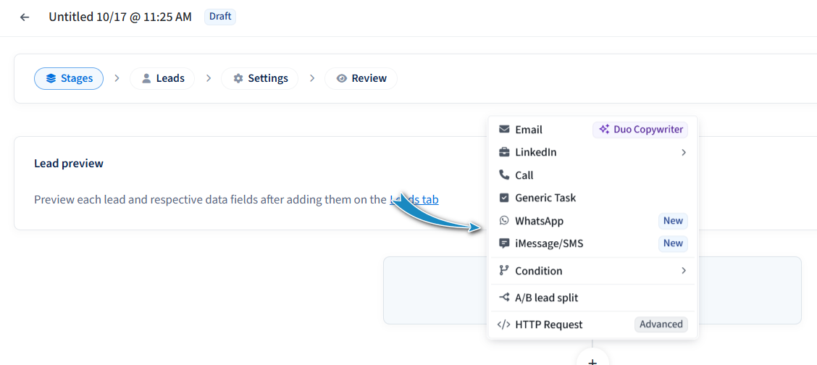Open the Settings step tab
817x365 pixels.
pos(259,78)
